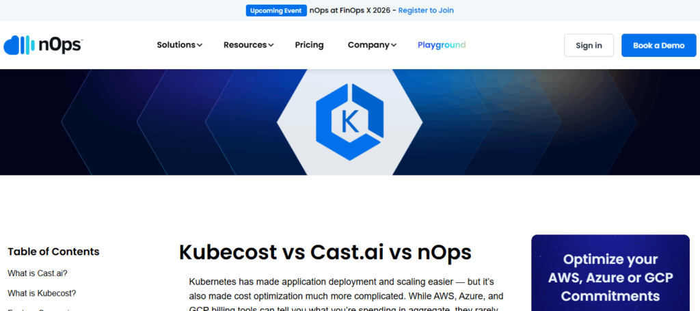Expand the Resources chevron arrow
The width and height of the screenshot is (700, 311).
(x=271, y=45)
